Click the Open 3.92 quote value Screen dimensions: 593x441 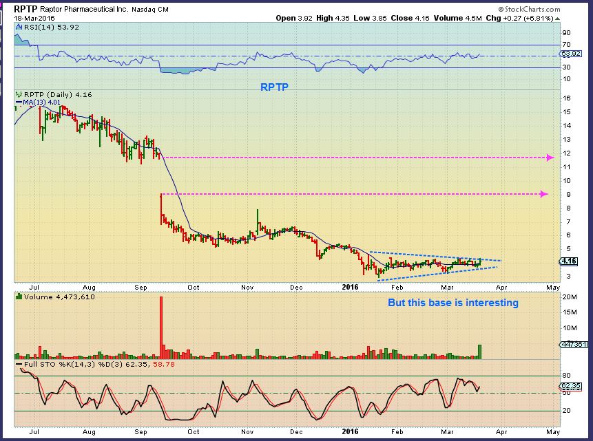(294, 18)
